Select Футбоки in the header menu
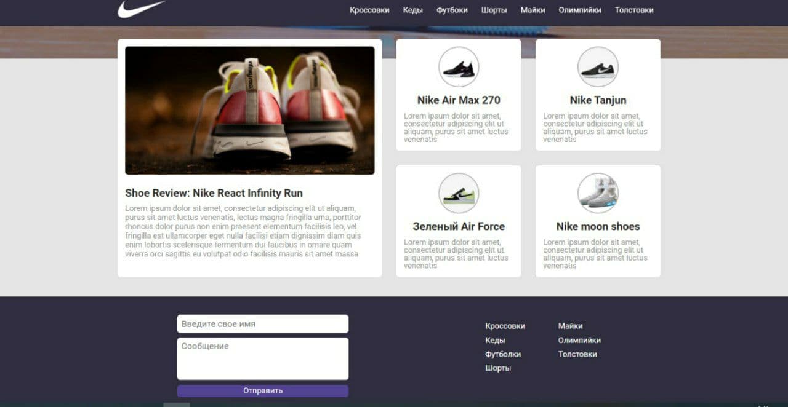The width and height of the screenshot is (788, 407). [x=452, y=10]
